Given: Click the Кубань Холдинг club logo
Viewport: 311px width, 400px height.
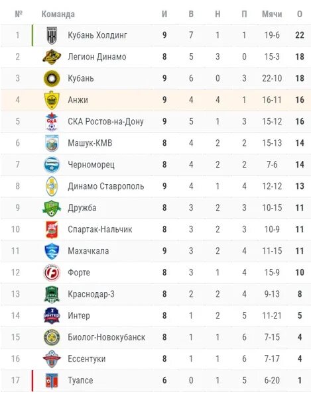Looking at the screenshot, I should tap(52, 35).
